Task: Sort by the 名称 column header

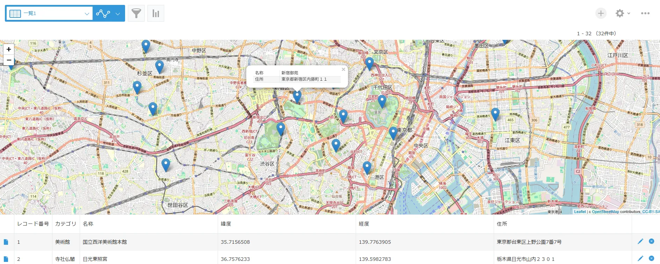Action: click(88, 224)
